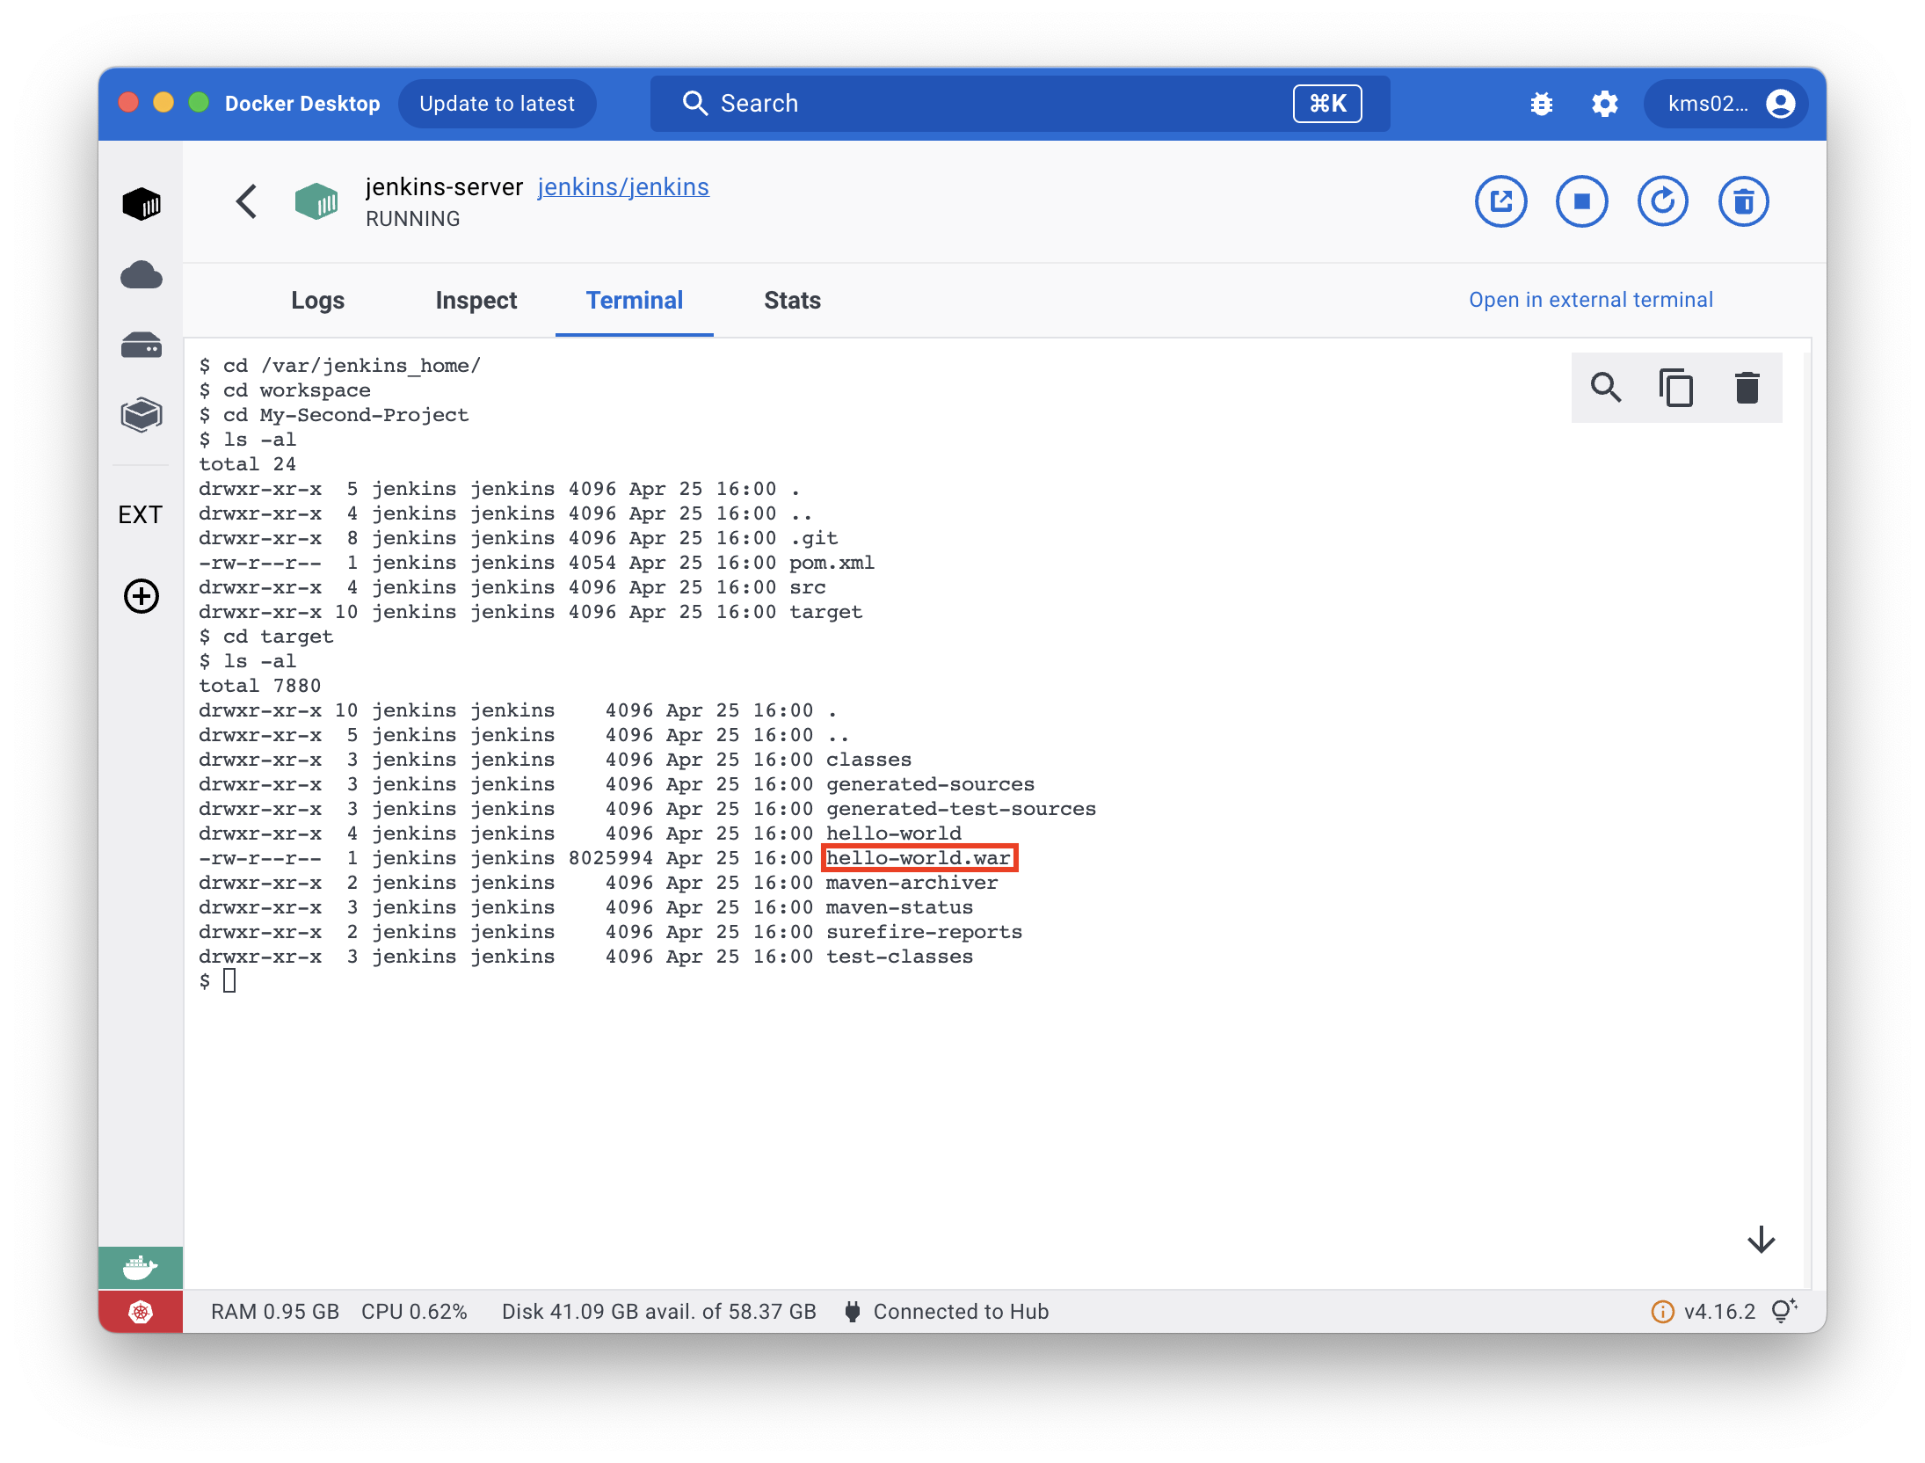The image size is (1925, 1463).
Task: Delete the jenkins-server container
Action: [1743, 202]
